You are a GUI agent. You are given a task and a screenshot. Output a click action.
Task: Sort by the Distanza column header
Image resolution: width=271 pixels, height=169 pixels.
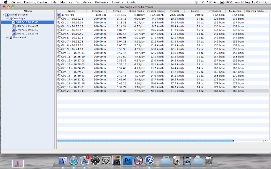(97, 11)
